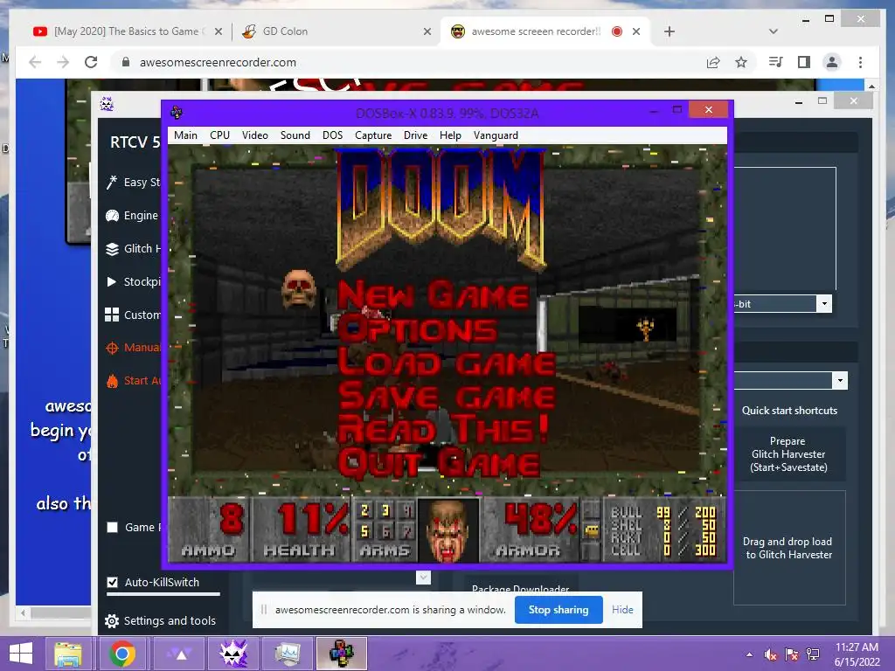Uncheck the Auto-KillSwitch checkbox
This screenshot has width=895, height=671.
113,582
